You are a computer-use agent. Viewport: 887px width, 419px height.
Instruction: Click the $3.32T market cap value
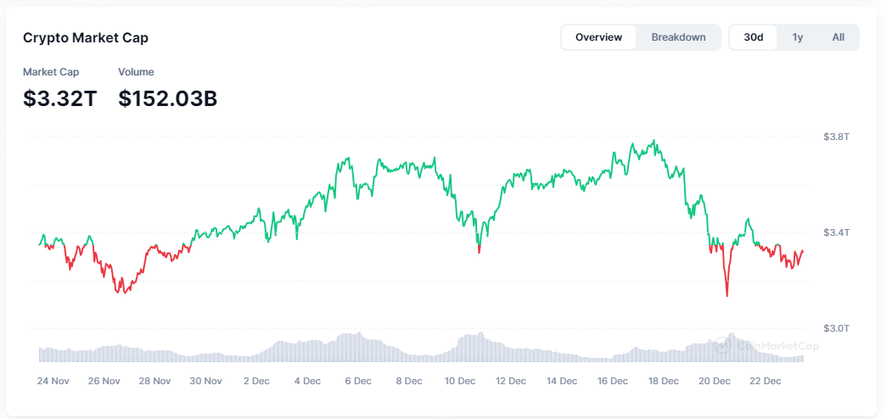click(x=59, y=98)
